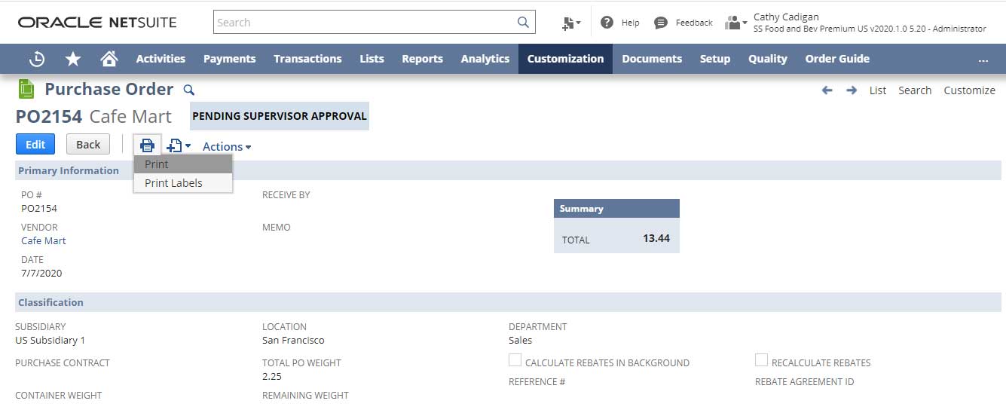Click the Help text link

[x=631, y=23]
